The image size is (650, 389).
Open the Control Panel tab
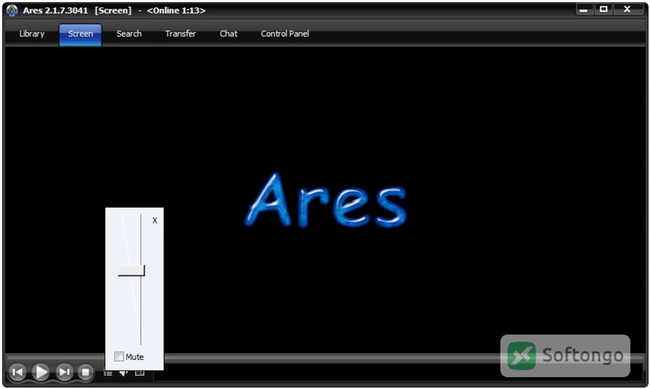tap(285, 34)
